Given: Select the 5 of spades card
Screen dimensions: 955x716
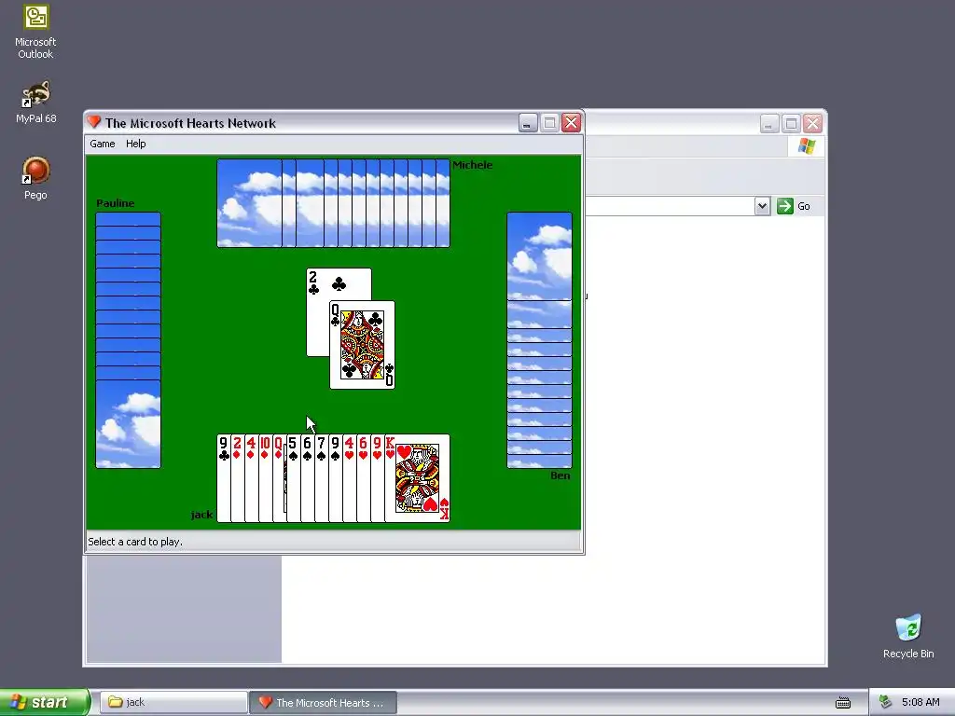Looking at the screenshot, I should click(294, 478).
